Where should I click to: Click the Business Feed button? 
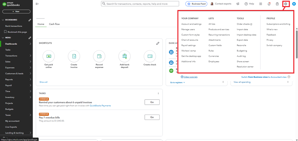pyautogui.click(x=196, y=4)
